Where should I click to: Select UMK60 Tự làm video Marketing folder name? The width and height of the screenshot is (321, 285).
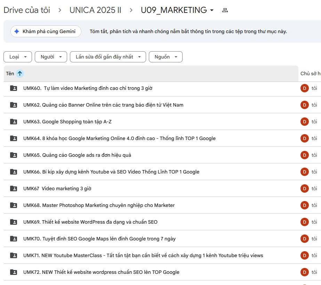(88, 88)
